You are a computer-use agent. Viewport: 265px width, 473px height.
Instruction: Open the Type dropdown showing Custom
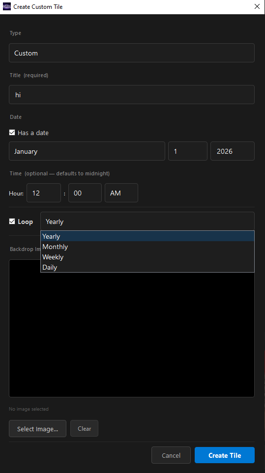click(x=132, y=53)
